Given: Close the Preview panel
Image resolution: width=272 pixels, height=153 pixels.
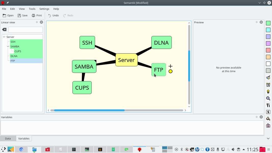Looking at the screenshot, I should tap(261, 22).
